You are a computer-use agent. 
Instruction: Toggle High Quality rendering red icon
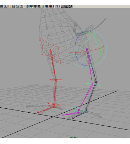pos(51,6)
